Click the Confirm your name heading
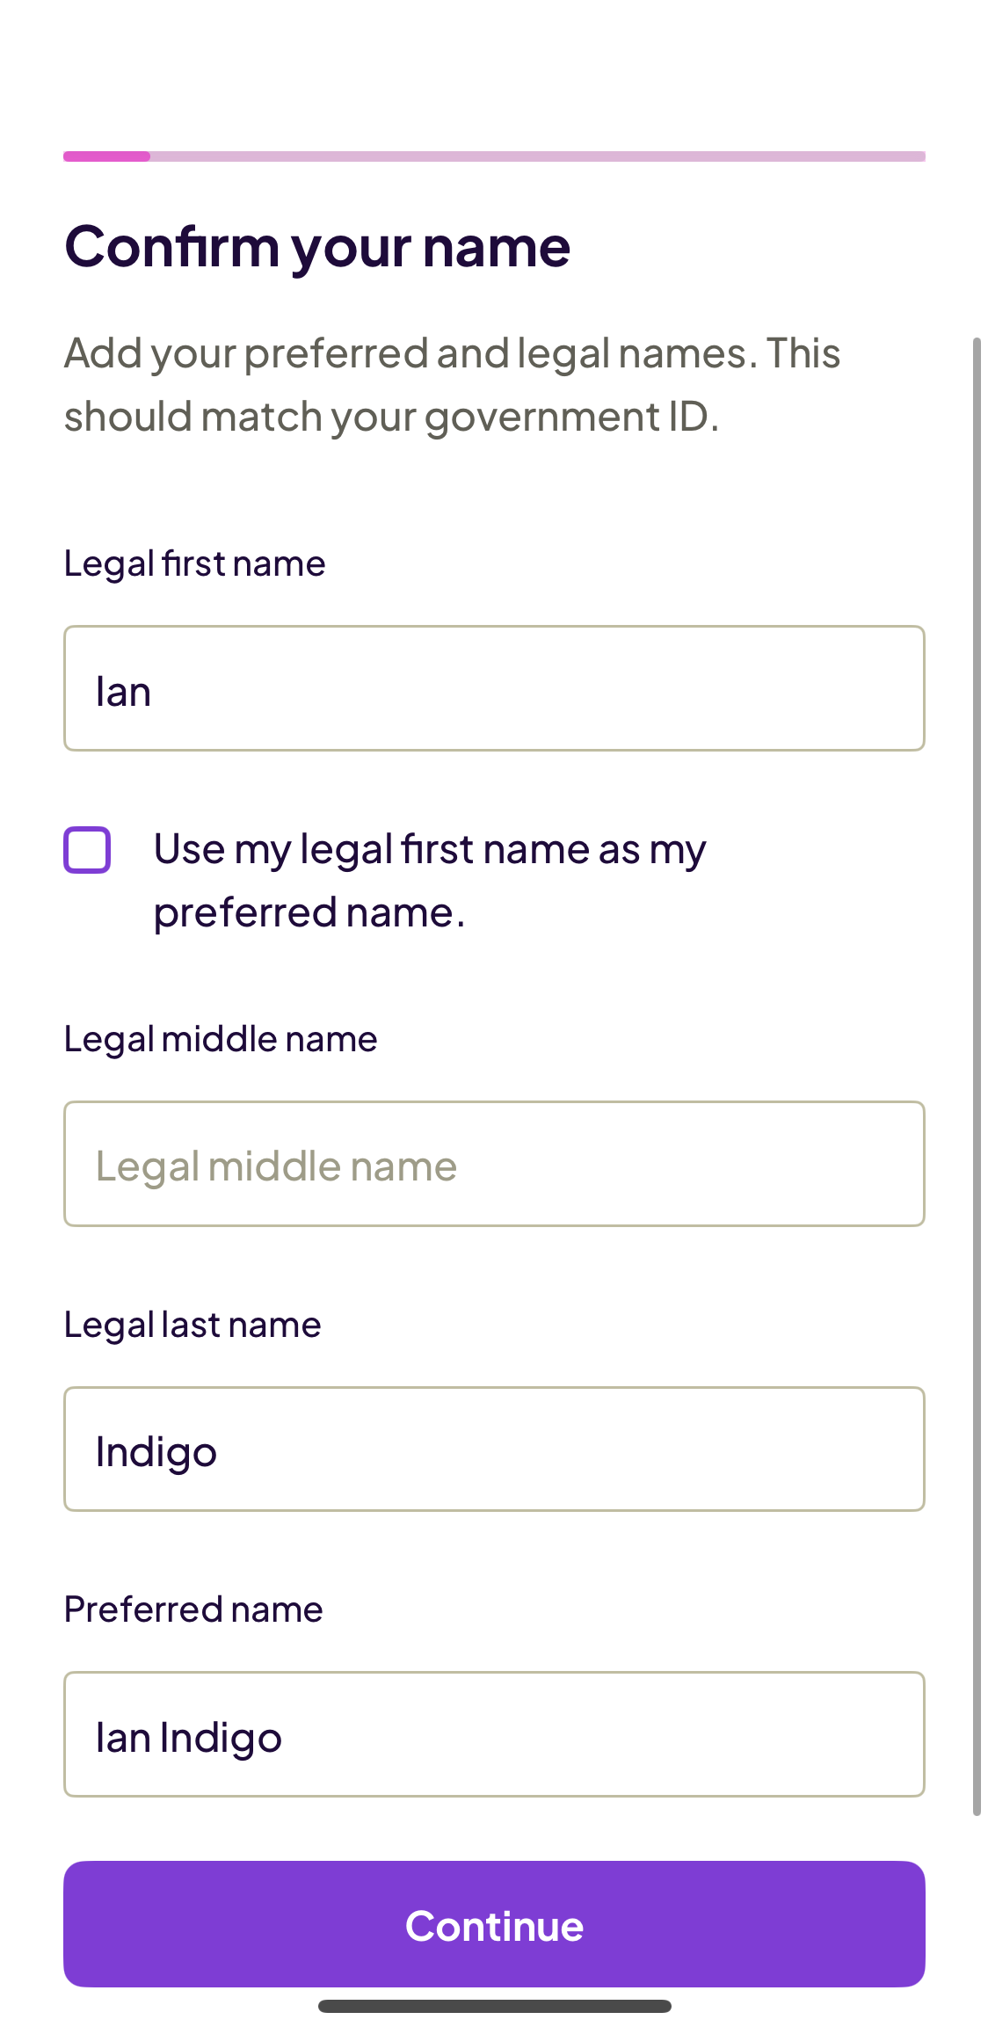Image resolution: width=988 pixels, height=2034 pixels. pyautogui.click(x=318, y=247)
